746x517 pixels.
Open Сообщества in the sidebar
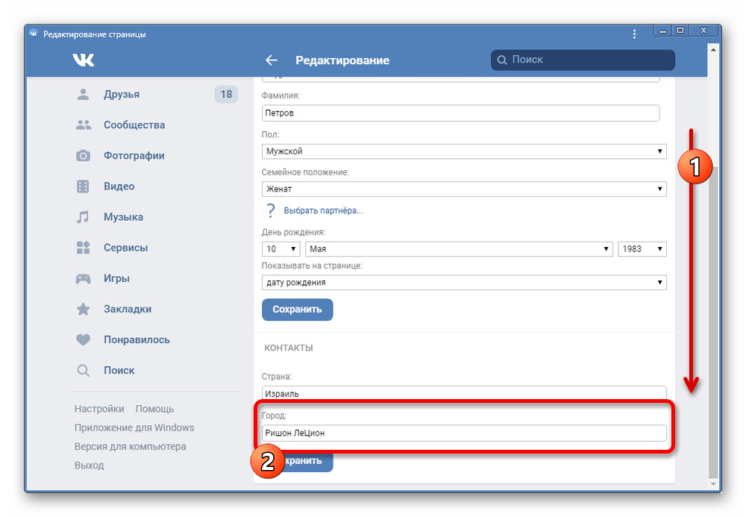[x=134, y=125]
